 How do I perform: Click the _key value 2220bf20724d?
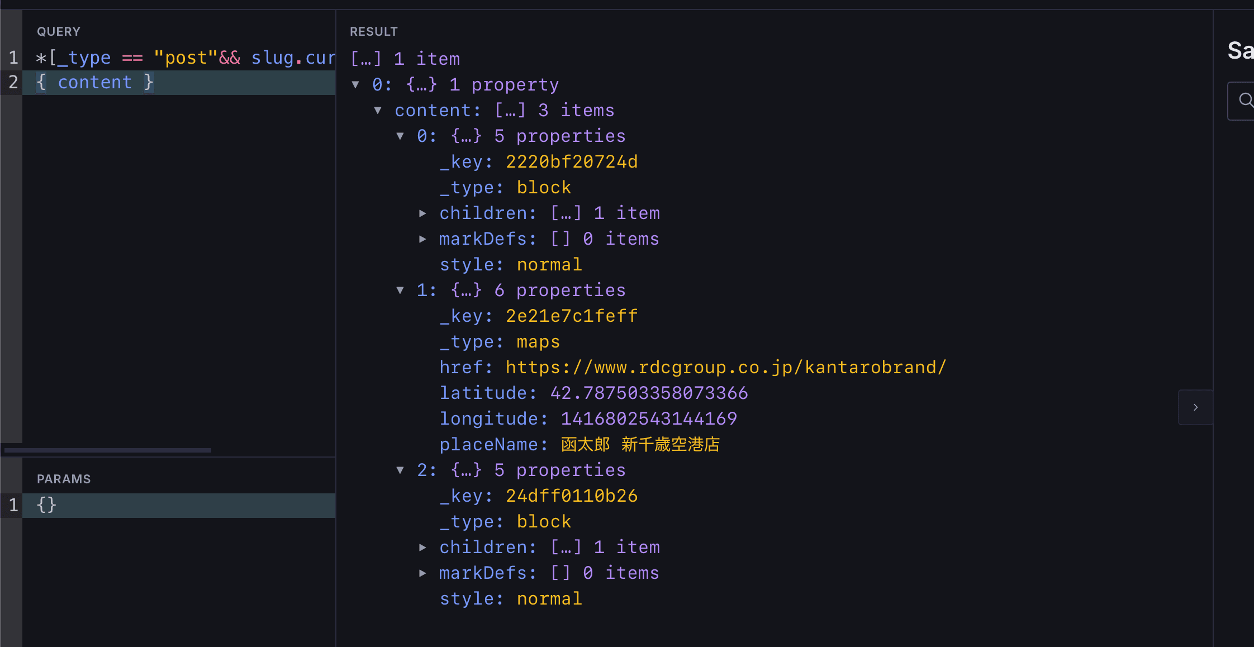point(572,161)
